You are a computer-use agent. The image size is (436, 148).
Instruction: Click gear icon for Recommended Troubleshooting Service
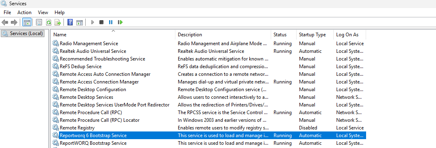pyautogui.click(x=56, y=59)
